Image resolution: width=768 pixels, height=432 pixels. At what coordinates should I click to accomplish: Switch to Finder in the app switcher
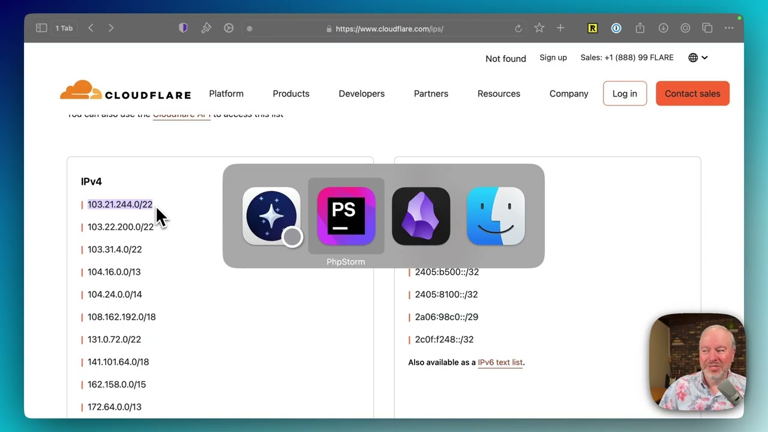coord(496,216)
